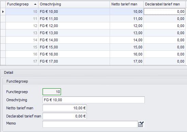187x132 pixels.
Task: Click netto tarief cell 14,00
Action: pyautogui.click(x=127, y=40)
